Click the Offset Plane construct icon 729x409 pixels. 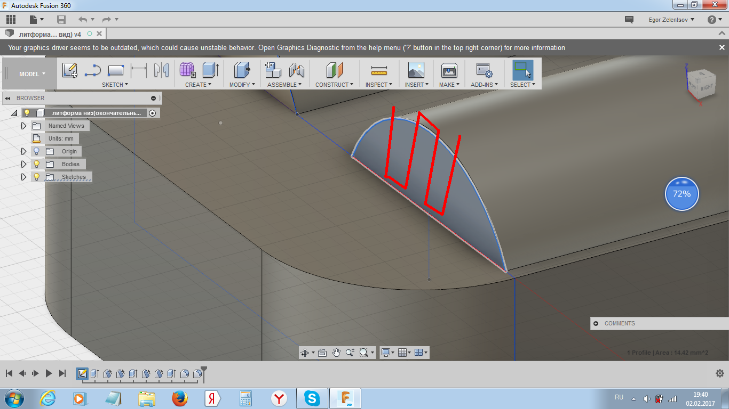tap(334, 70)
